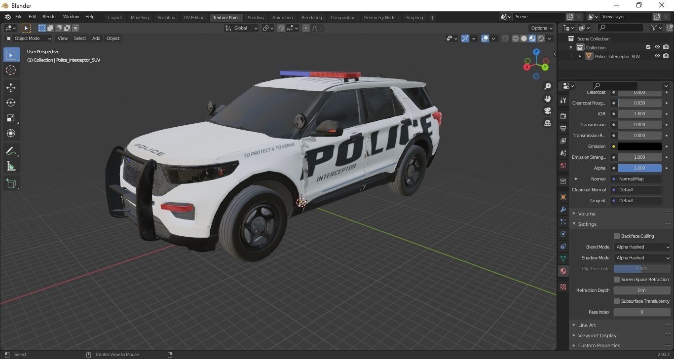674x359 pixels.
Task: Select the Cursor tool
Action: point(11,71)
